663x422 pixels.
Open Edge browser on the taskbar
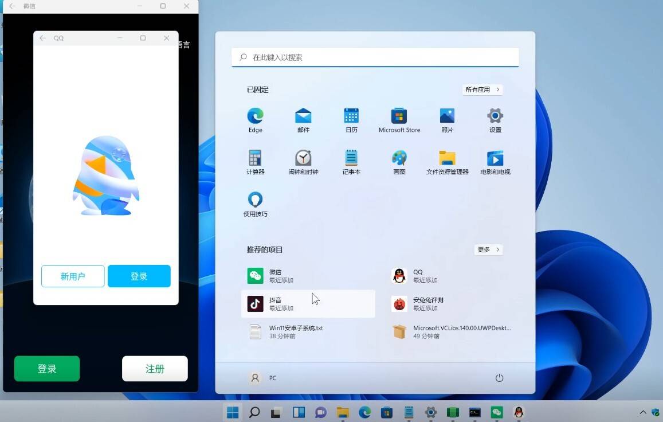tap(364, 412)
